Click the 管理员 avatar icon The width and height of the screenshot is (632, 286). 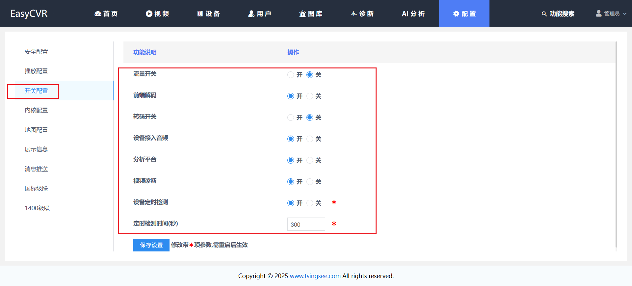(598, 13)
